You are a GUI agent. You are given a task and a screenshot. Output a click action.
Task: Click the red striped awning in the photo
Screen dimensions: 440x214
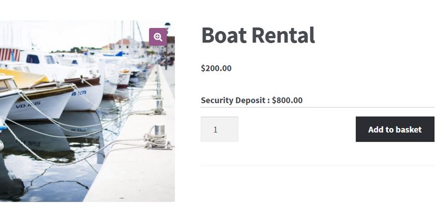[9, 54]
